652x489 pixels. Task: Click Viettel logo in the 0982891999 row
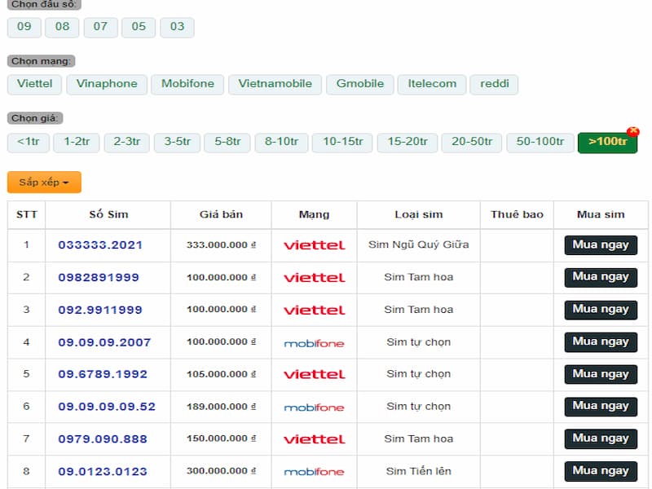pyautogui.click(x=315, y=278)
